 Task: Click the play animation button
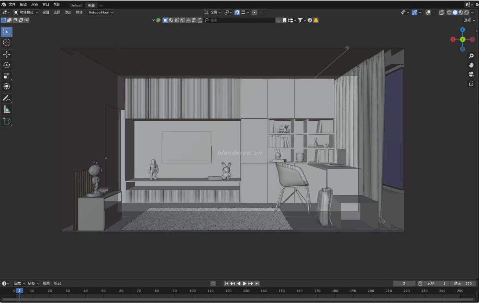[x=245, y=283]
